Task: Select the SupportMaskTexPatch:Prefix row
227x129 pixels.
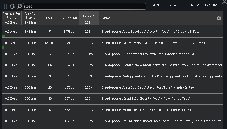Action: [x=112, y=54]
